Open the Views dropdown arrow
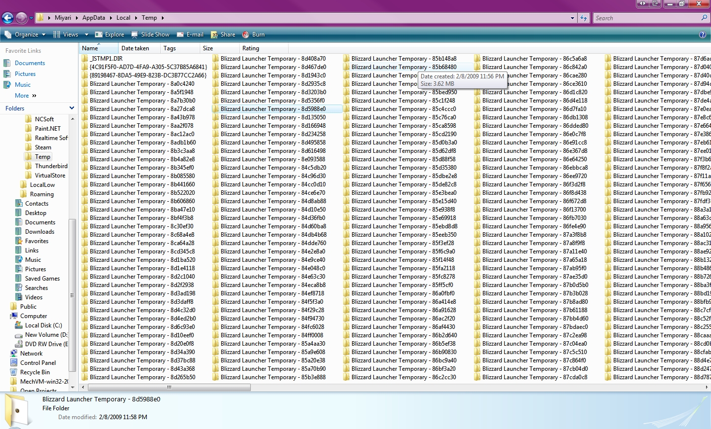This screenshot has height=429, width=711. point(86,35)
